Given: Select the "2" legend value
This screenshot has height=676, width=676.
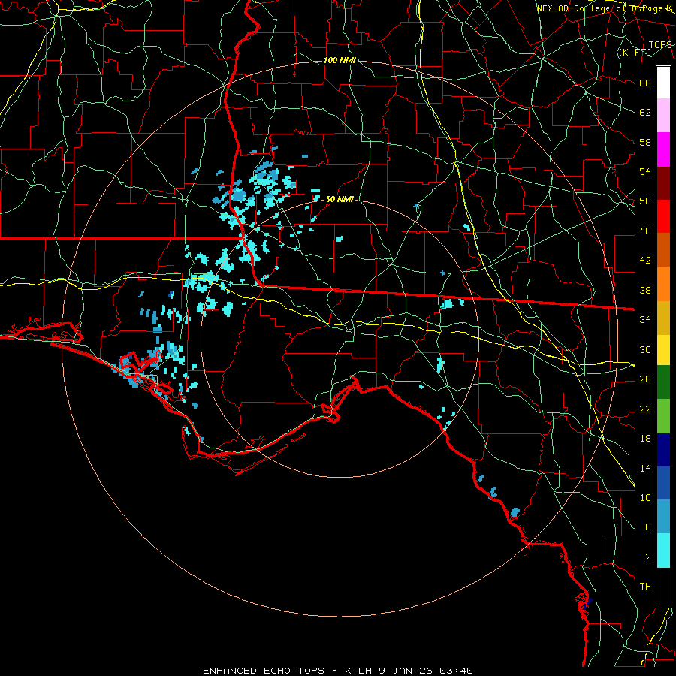Looking at the screenshot, I should click(648, 557).
